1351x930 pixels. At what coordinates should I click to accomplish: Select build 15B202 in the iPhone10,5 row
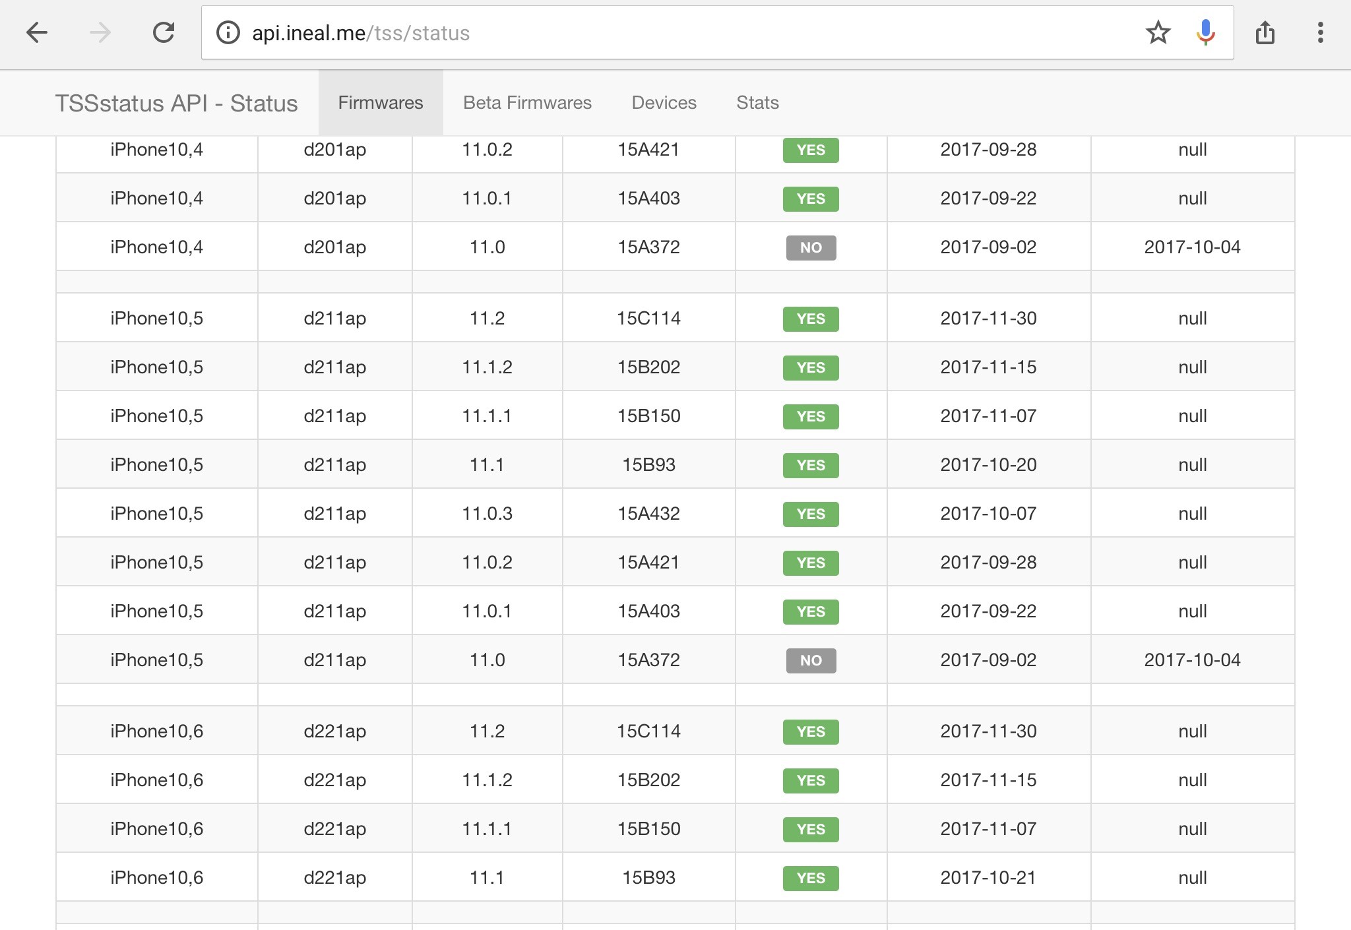[648, 367]
